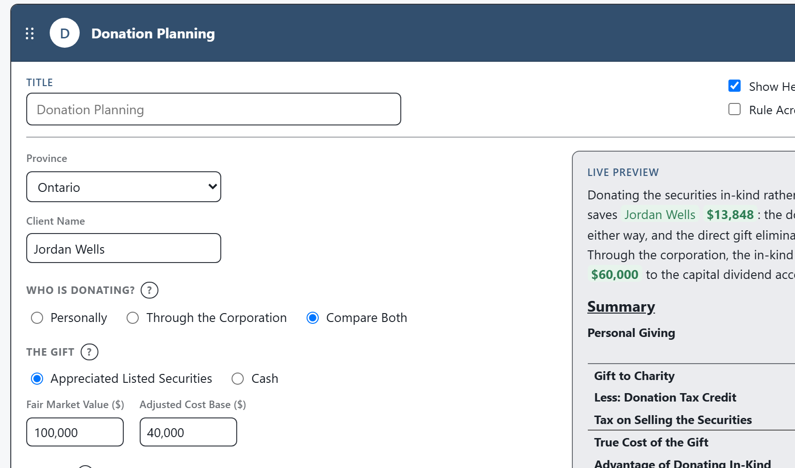The image size is (795, 468).
Task: Open the Province dropdown showing Ontario
Action: pos(124,187)
